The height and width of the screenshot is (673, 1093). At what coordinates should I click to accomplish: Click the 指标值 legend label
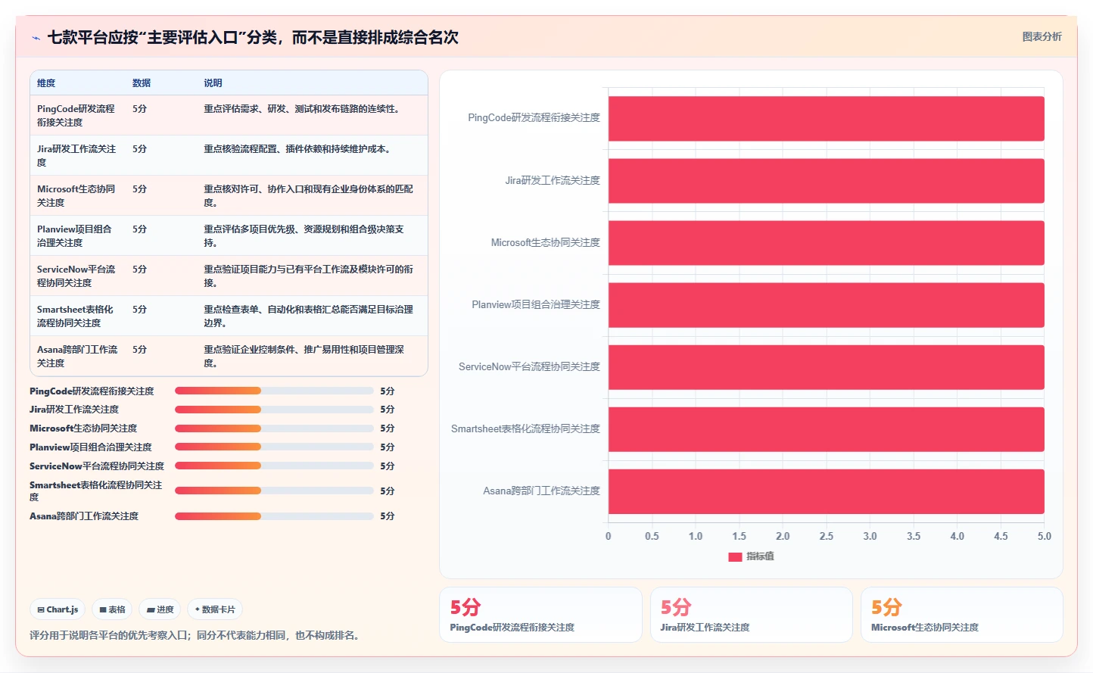(760, 556)
